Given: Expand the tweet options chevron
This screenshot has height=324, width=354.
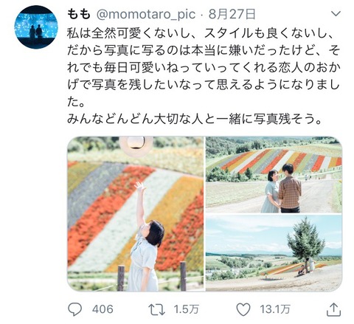Looking at the screenshot, I should tap(336, 13).
